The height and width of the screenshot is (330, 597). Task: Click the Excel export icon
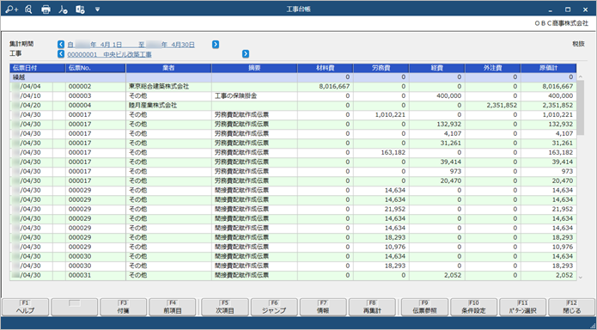(80, 9)
